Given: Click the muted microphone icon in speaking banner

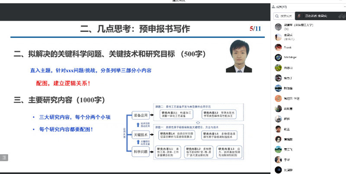Looking at the screenshot, I should click(x=300, y=15).
